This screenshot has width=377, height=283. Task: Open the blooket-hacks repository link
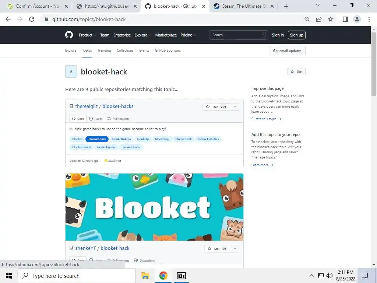(x=118, y=106)
